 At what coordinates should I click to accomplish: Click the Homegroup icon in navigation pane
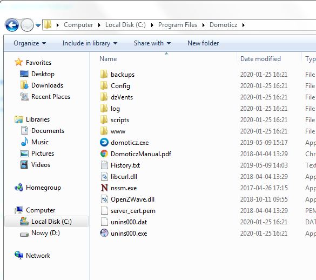[19, 188]
